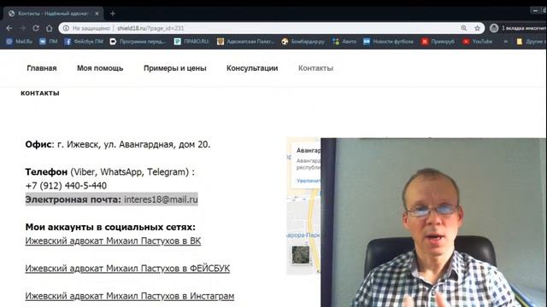Open the Консультации menu item
This screenshot has width=547, height=307.
252,68
